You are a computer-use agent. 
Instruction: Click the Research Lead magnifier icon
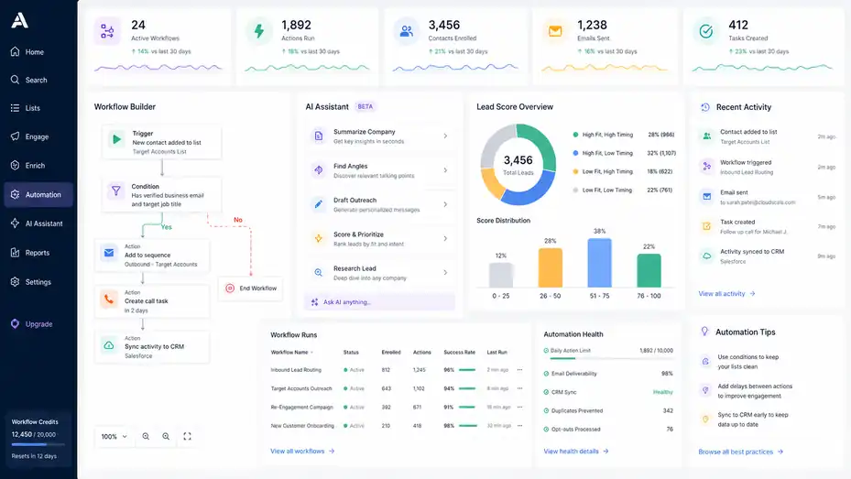(319, 272)
